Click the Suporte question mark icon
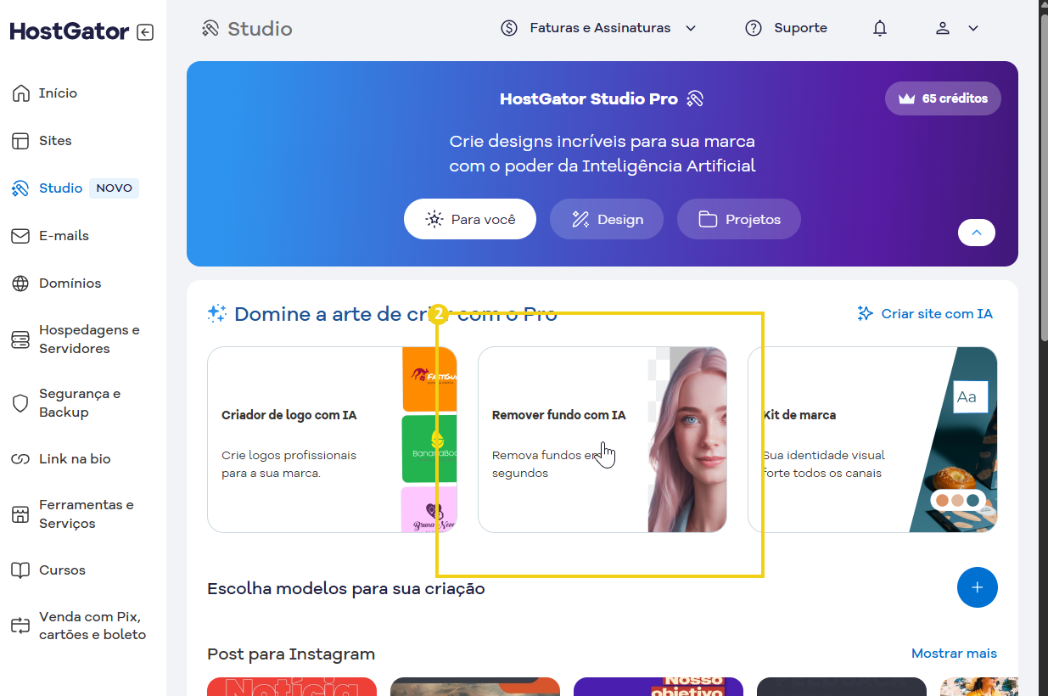Image resolution: width=1048 pixels, height=696 pixels. click(754, 28)
